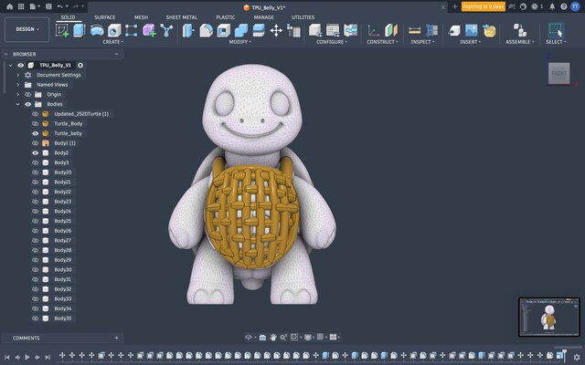The height and width of the screenshot is (365, 585).
Task: Show Body35 using its eye icon
Action: [36, 318]
